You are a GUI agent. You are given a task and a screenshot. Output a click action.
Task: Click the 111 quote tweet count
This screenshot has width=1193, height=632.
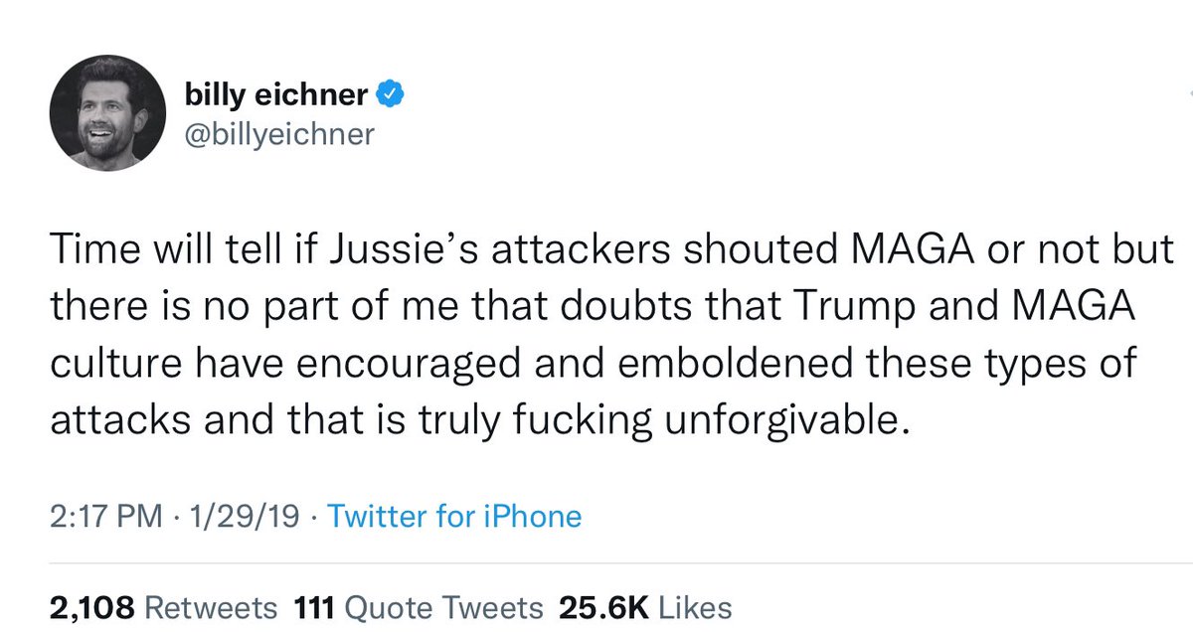[313, 607]
